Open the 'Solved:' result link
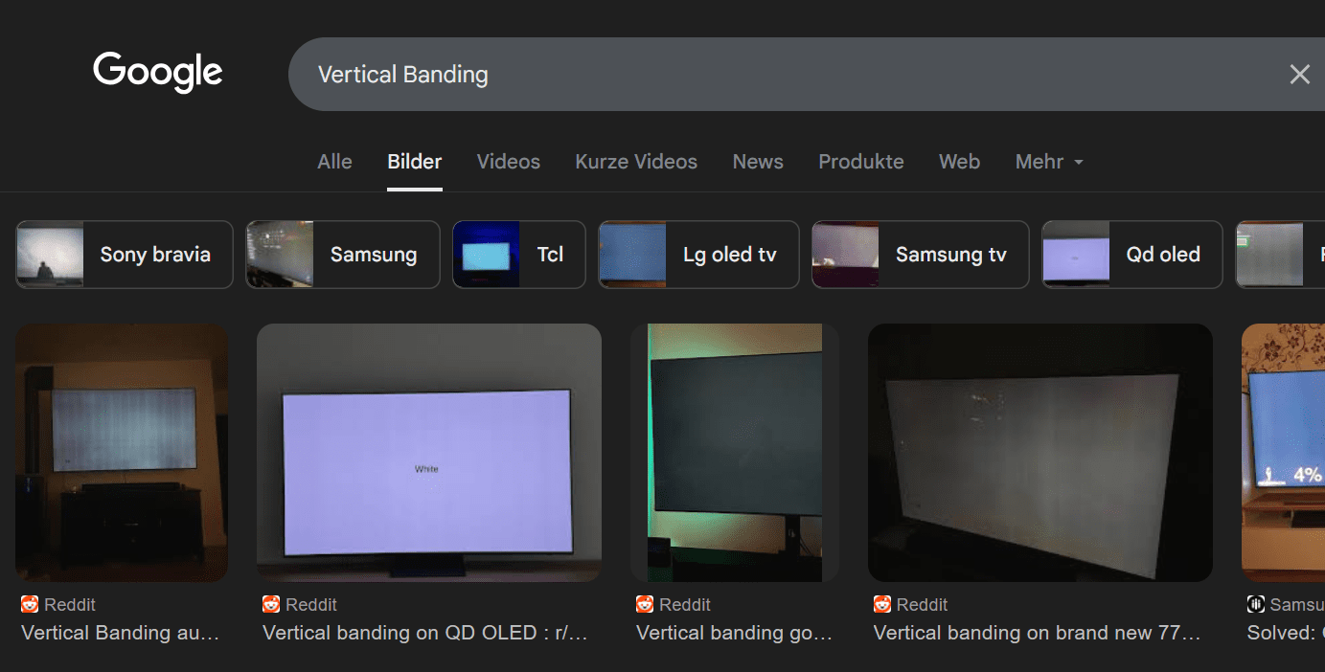 tap(1285, 633)
